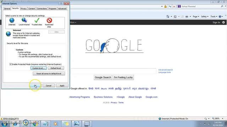
Task: Open the screen recorder selection icon in taskbar
Action: (87, 123)
